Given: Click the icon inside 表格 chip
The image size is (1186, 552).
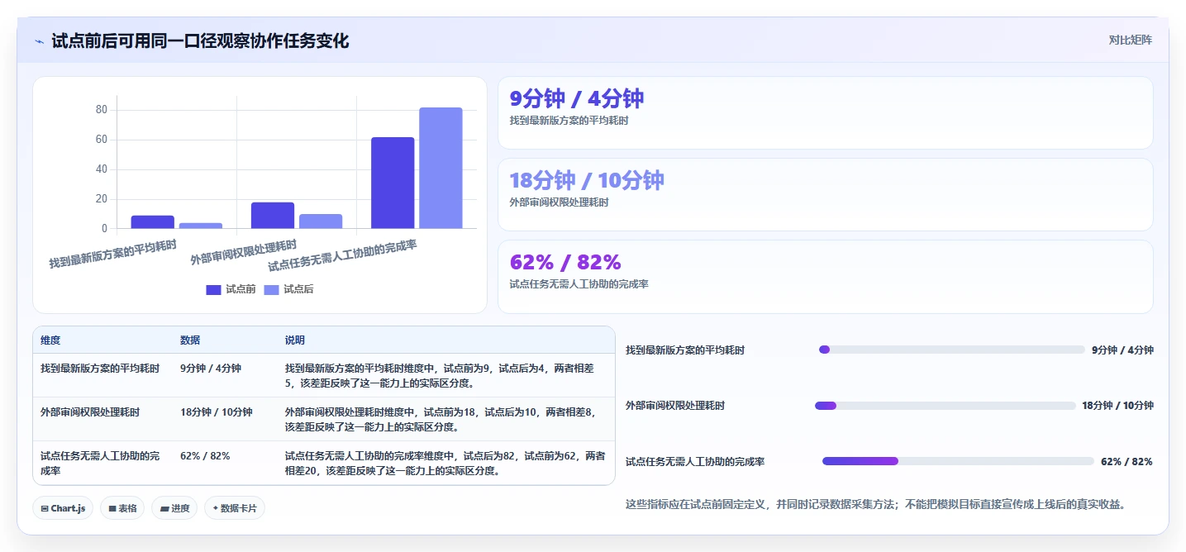Looking at the screenshot, I should (112, 509).
